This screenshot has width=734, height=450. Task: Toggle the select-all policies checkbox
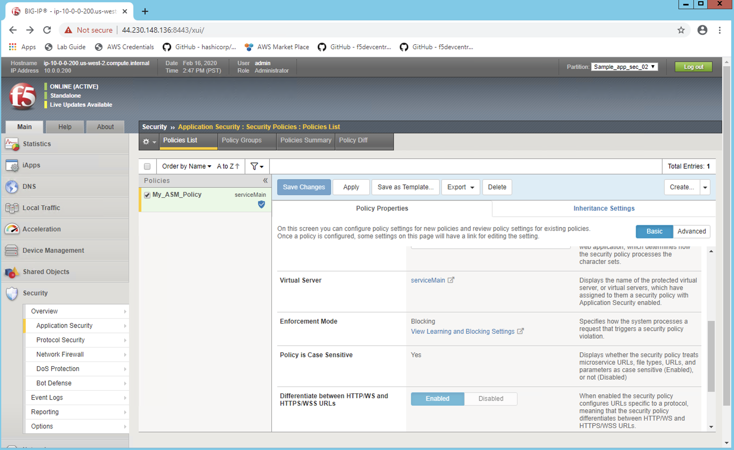[147, 166]
